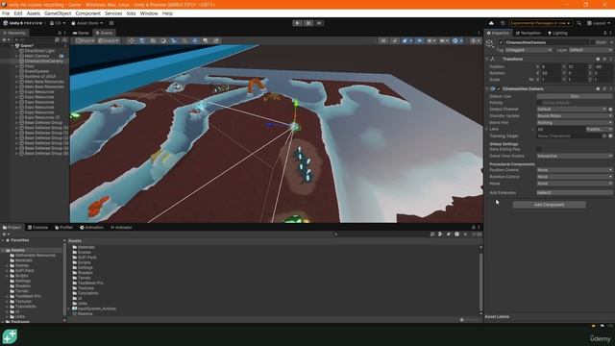The width and height of the screenshot is (615, 346).
Task: Click the Step frame button
Action: click(x=319, y=23)
